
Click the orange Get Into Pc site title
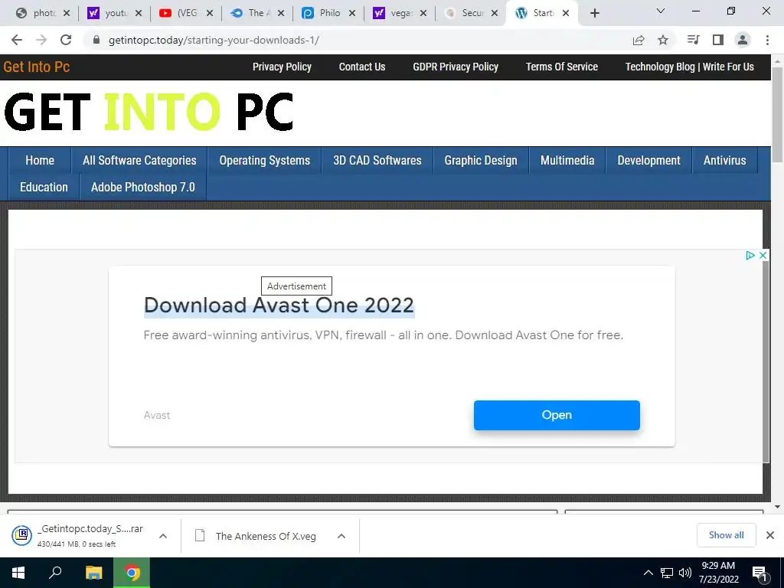tap(37, 67)
